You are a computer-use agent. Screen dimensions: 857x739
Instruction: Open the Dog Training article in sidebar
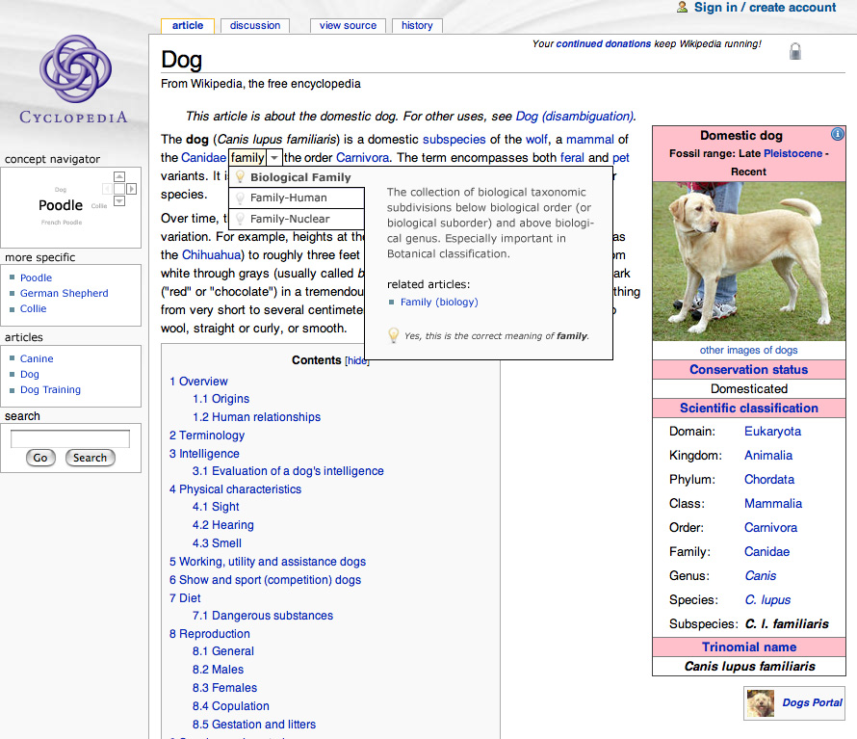[x=50, y=390]
